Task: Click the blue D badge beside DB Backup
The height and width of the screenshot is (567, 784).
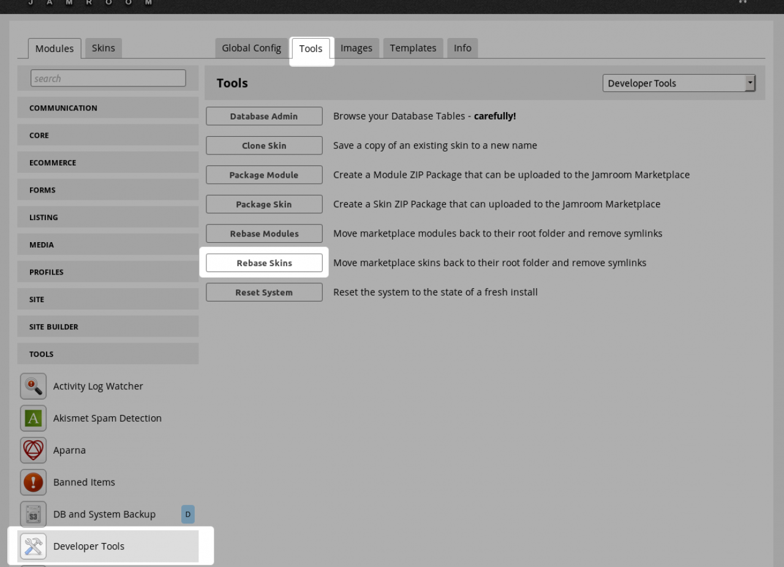Action: point(188,514)
